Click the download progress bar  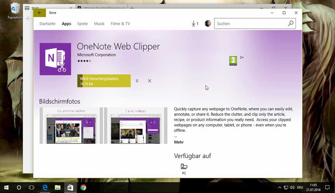click(x=104, y=81)
